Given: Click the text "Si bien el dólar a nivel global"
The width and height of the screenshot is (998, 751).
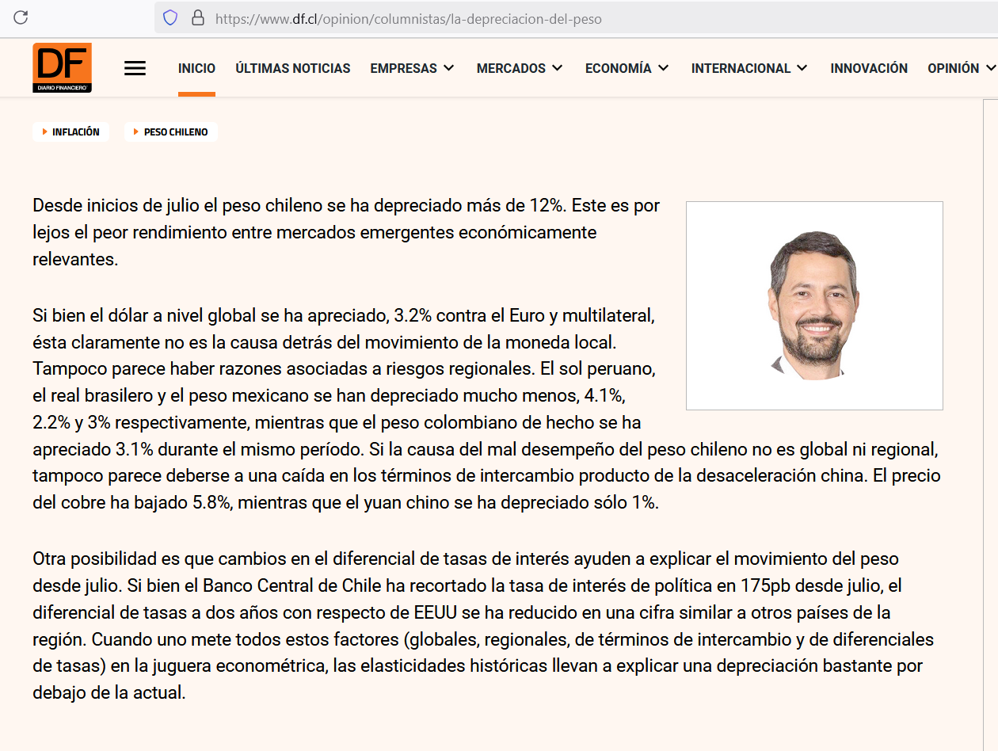Looking at the screenshot, I should [x=145, y=315].
